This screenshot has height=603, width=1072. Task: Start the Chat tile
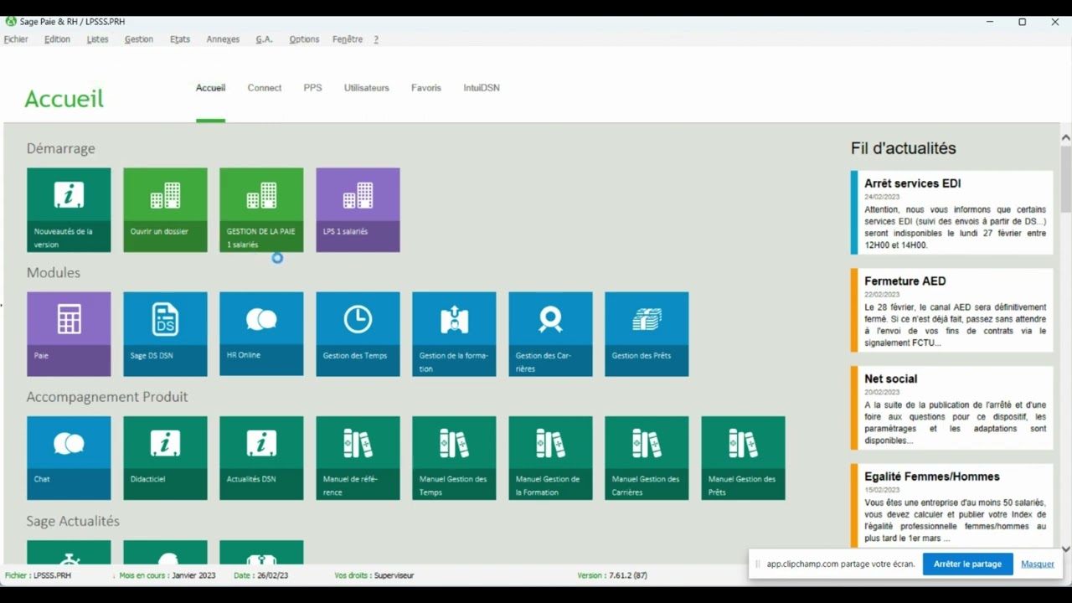(x=69, y=458)
